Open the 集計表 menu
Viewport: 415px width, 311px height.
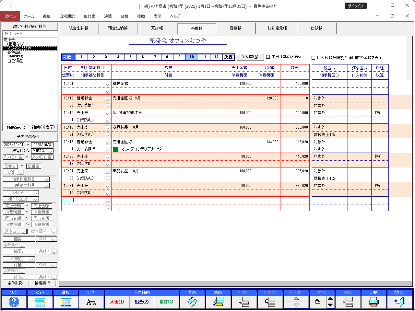pyautogui.click(x=89, y=16)
